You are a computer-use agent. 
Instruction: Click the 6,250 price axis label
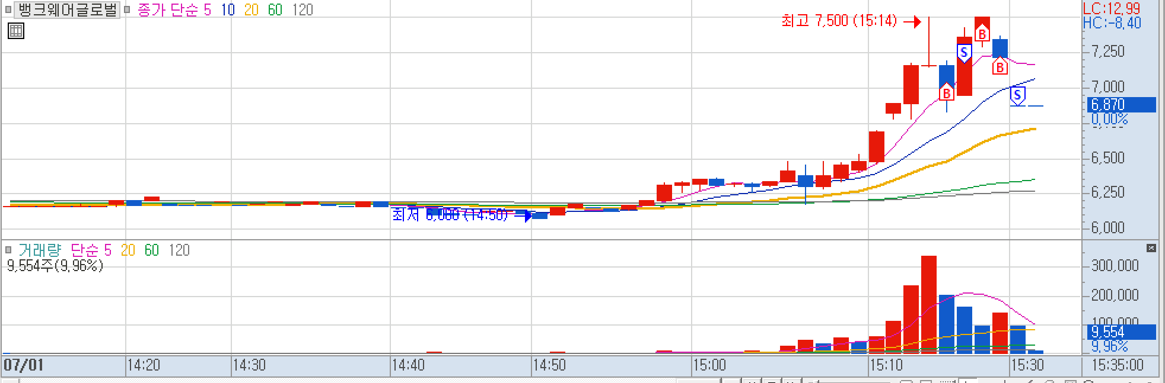(1108, 192)
